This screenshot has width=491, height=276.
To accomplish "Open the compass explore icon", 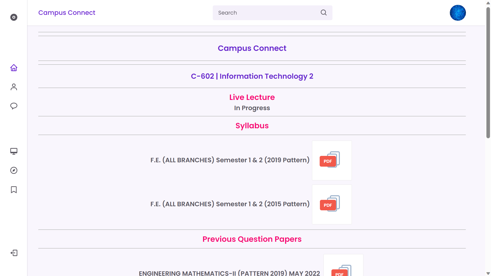I will tap(14, 170).
